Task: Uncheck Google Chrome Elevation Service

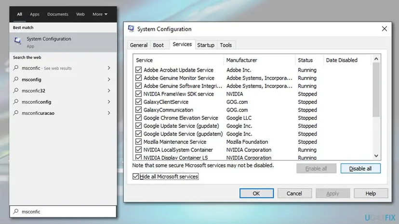Action: coord(138,118)
